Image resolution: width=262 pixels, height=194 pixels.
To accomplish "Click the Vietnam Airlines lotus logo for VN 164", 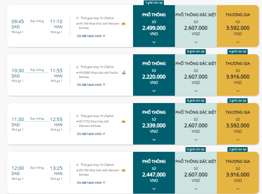I will (123, 24).
